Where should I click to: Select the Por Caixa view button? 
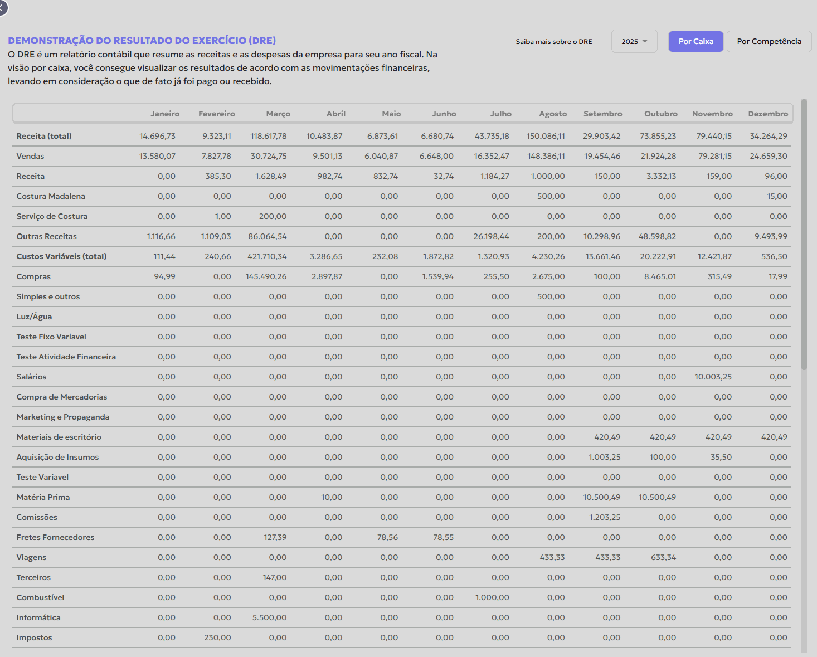(x=696, y=42)
